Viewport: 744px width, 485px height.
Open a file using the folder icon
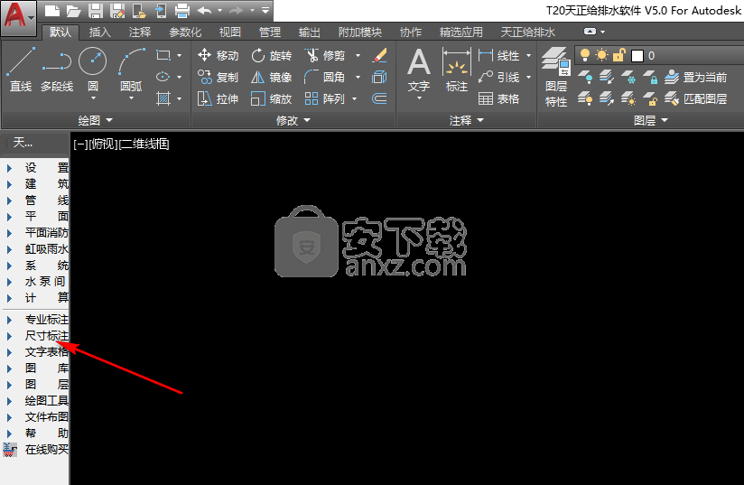point(73,11)
